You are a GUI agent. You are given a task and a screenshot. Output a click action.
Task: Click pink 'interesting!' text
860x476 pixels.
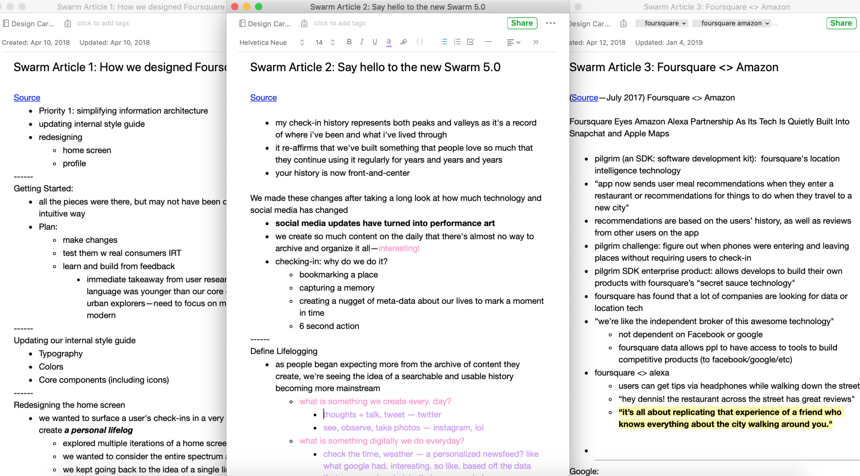click(399, 248)
